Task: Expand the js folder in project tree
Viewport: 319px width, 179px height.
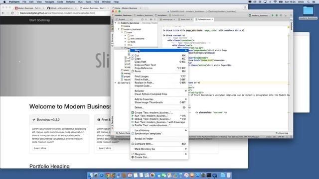Action: [125, 45]
